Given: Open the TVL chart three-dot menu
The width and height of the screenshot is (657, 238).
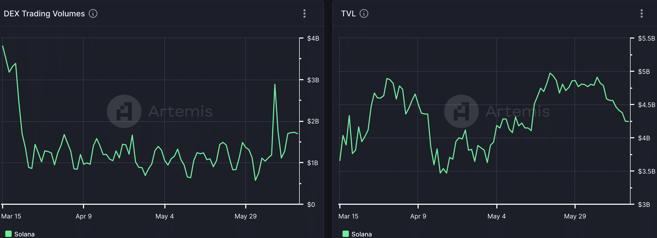Looking at the screenshot, I should point(641,13).
